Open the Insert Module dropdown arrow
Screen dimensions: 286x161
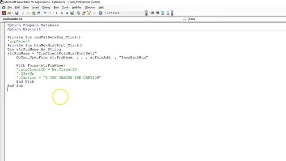(13, 13)
